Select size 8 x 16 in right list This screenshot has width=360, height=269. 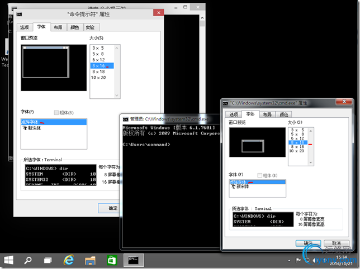click(298, 142)
